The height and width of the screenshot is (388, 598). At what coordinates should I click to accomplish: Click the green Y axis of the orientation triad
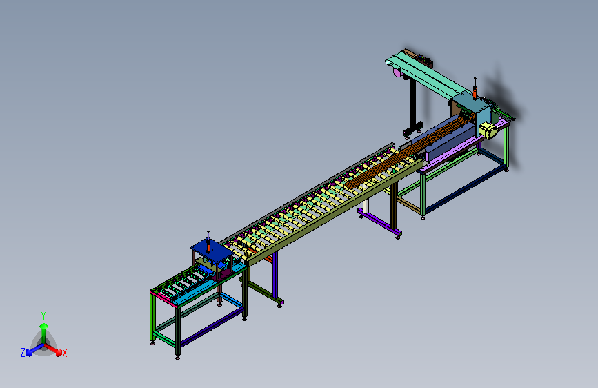tap(44, 332)
